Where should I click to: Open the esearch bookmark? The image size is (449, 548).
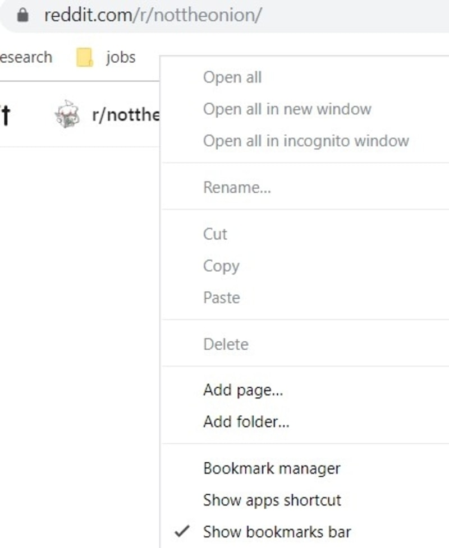coord(26,57)
